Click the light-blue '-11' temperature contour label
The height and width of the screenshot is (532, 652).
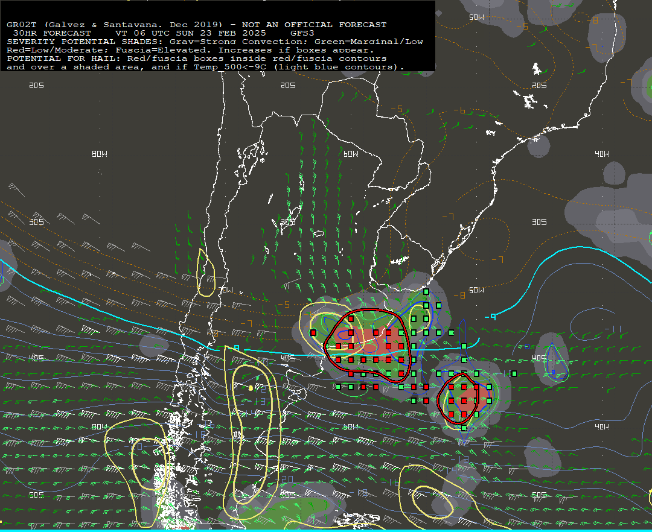tap(613, 329)
